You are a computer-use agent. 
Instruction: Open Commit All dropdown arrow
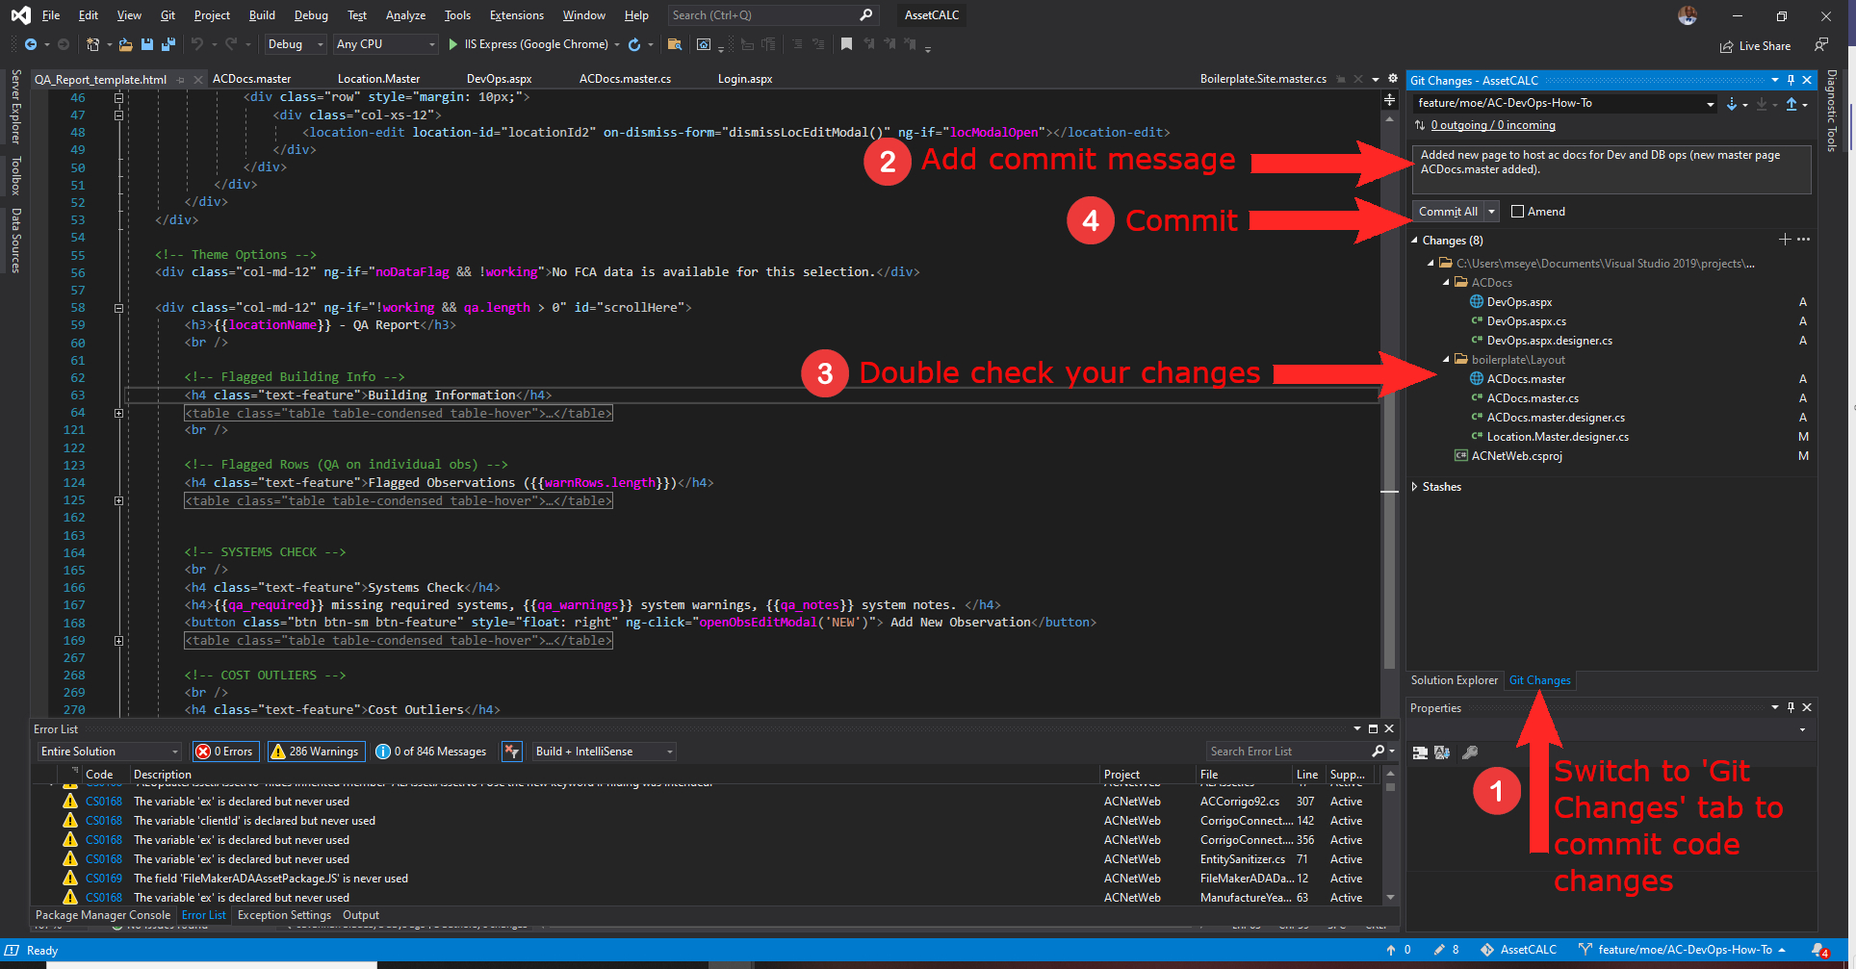1492,212
